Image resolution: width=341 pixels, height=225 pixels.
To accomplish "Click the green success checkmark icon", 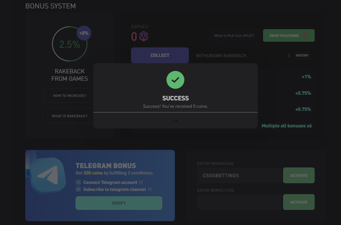I will tap(175, 80).
